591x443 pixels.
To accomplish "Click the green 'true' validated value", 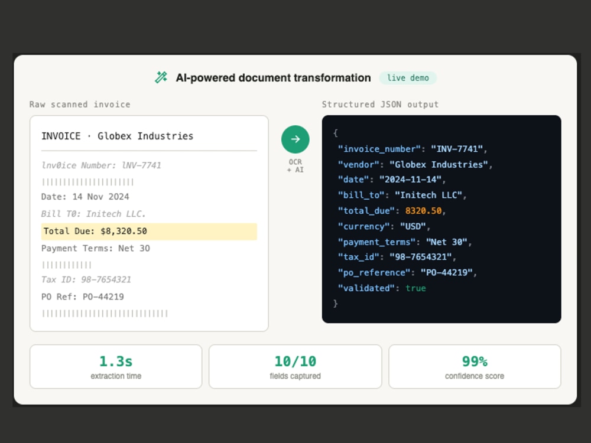I will 415,288.
